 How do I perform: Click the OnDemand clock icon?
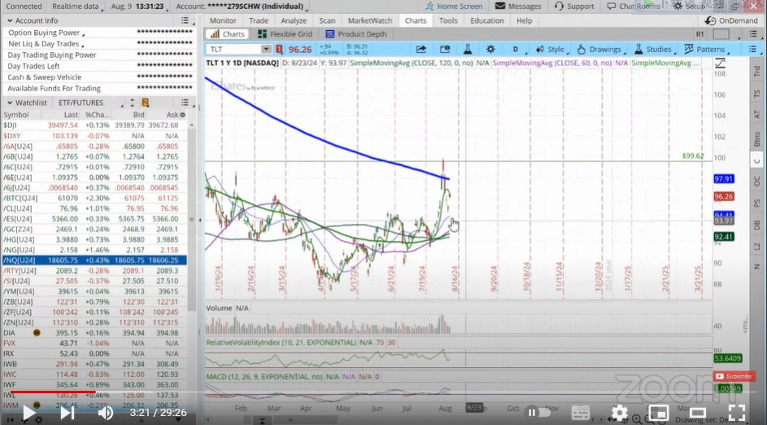(710, 20)
